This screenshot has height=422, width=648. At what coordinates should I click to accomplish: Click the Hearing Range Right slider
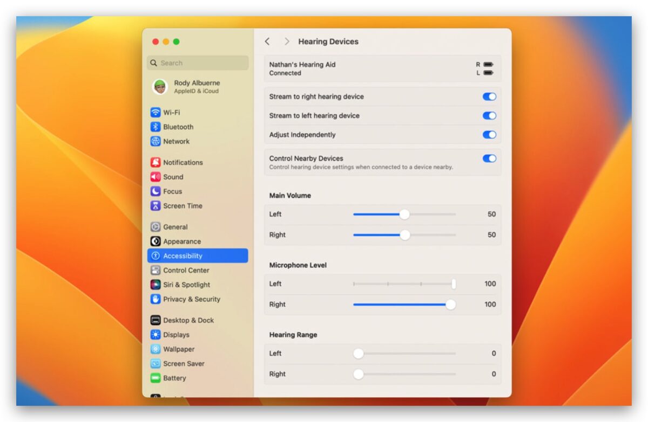[x=404, y=374]
